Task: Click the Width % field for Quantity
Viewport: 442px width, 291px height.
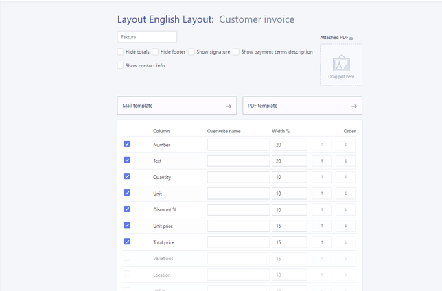Action: click(x=289, y=177)
